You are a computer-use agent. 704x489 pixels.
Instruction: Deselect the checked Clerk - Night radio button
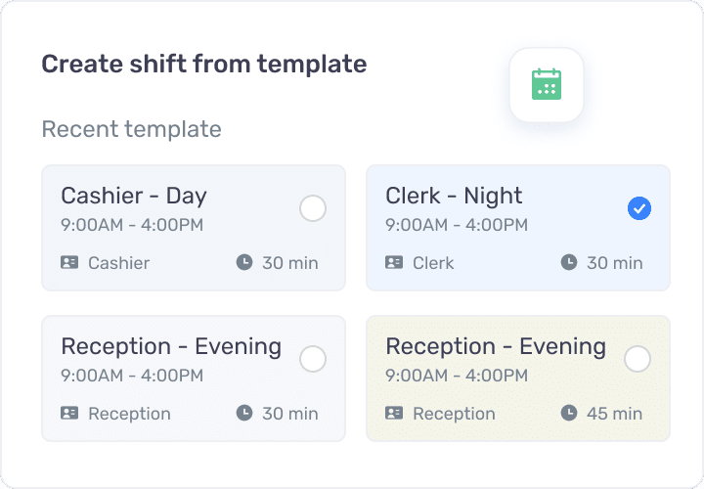(638, 208)
